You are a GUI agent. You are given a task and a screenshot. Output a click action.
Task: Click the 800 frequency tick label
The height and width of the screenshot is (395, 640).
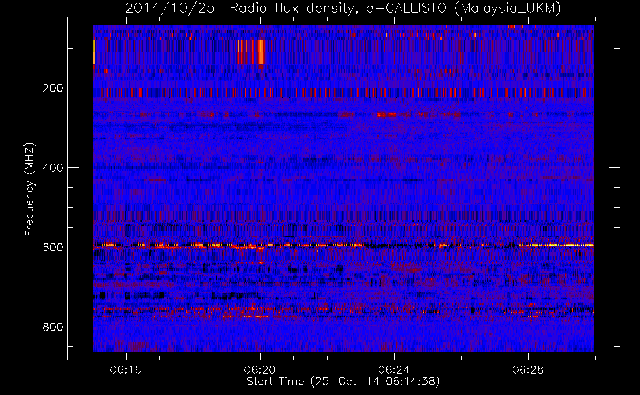pyautogui.click(x=53, y=327)
